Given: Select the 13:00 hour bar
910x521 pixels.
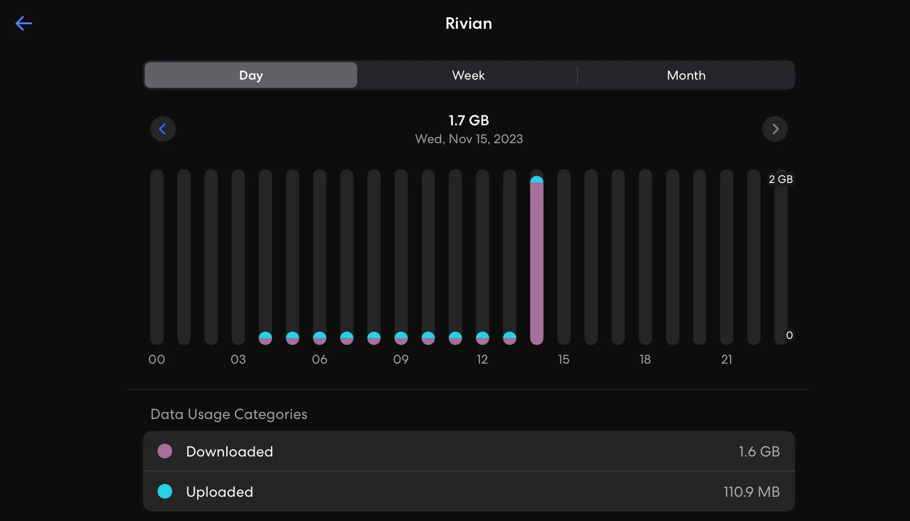Looking at the screenshot, I should point(509,257).
